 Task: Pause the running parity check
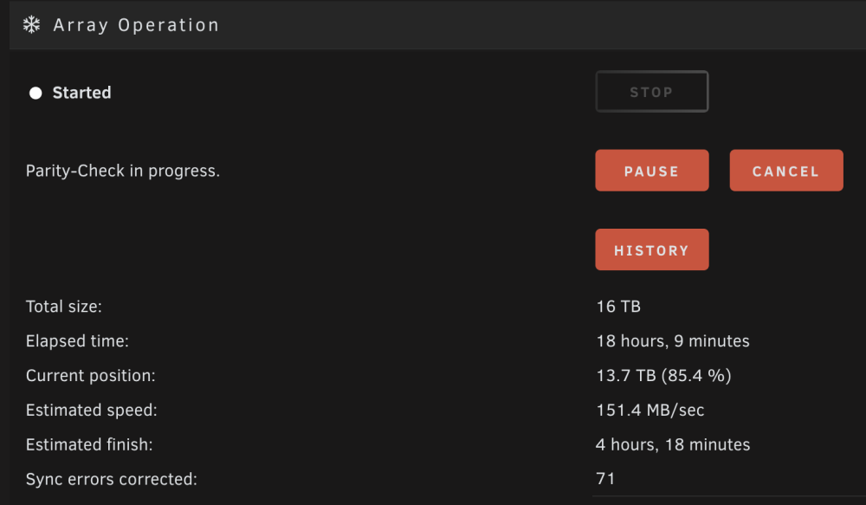[x=652, y=171]
